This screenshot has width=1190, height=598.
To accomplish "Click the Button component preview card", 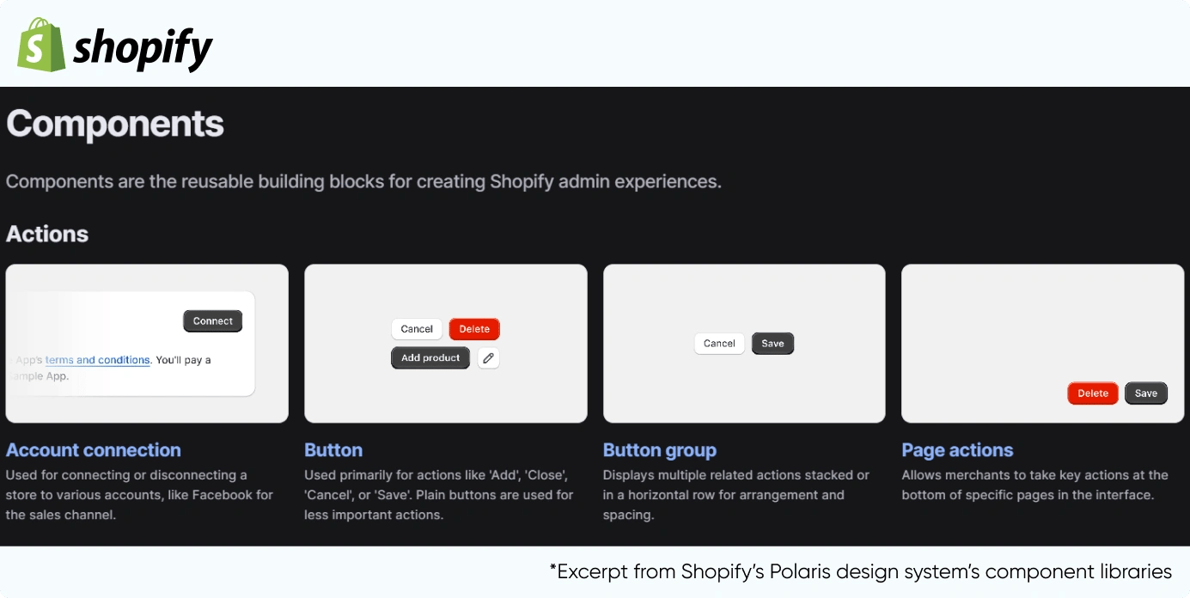I will pos(445,395).
